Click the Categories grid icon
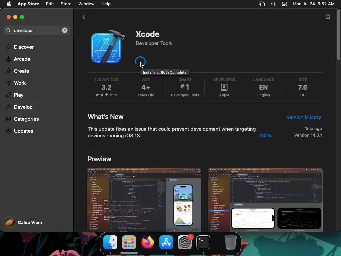This screenshot has width=341, height=256. click(x=8, y=119)
